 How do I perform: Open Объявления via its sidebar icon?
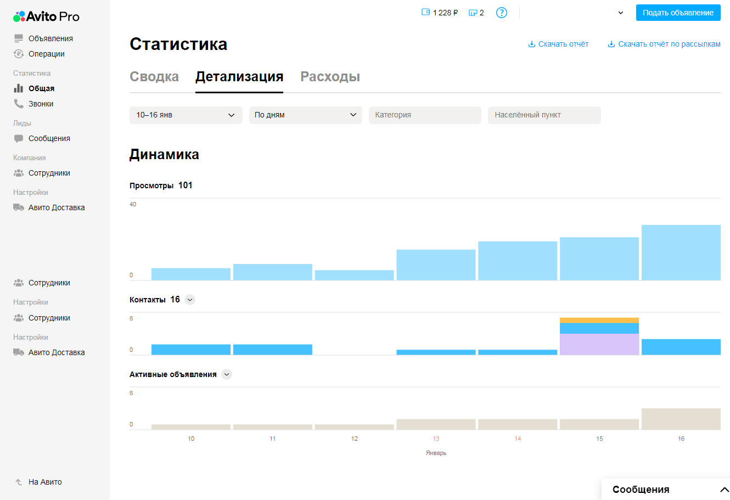(19, 38)
